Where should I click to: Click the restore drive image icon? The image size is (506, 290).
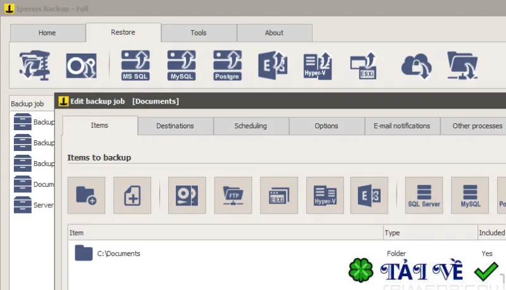(82, 66)
